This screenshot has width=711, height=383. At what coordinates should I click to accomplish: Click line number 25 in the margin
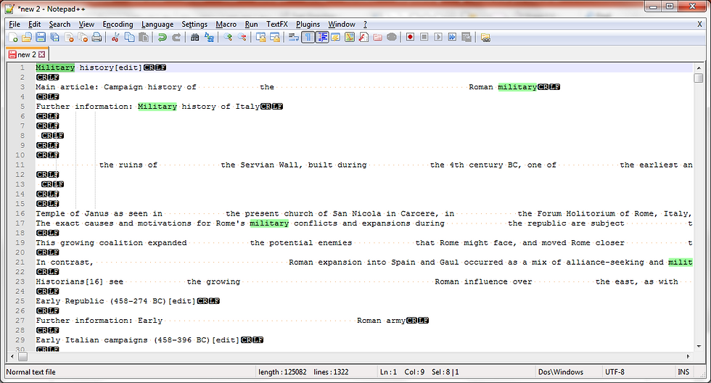click(x=20, y=301)
